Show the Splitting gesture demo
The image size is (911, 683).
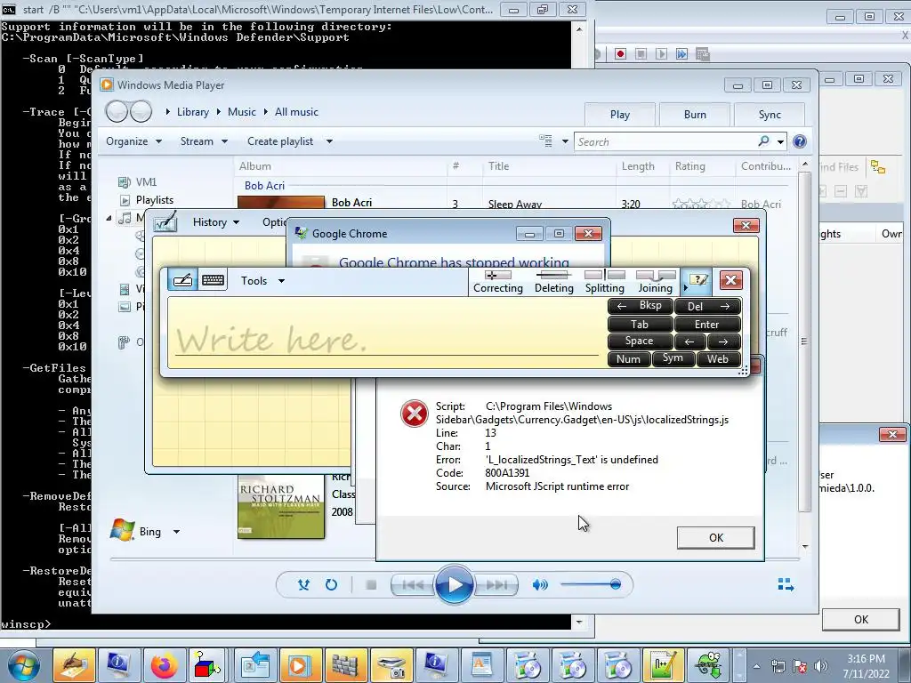tap(605, 282)
